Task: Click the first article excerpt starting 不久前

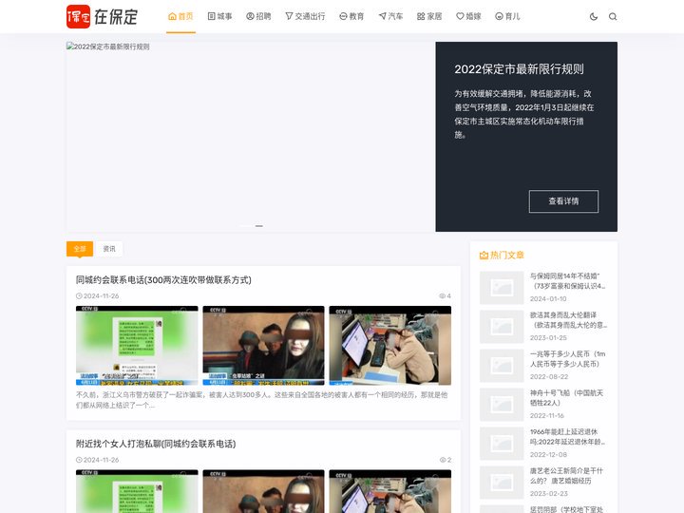Action: click(262, 400)
